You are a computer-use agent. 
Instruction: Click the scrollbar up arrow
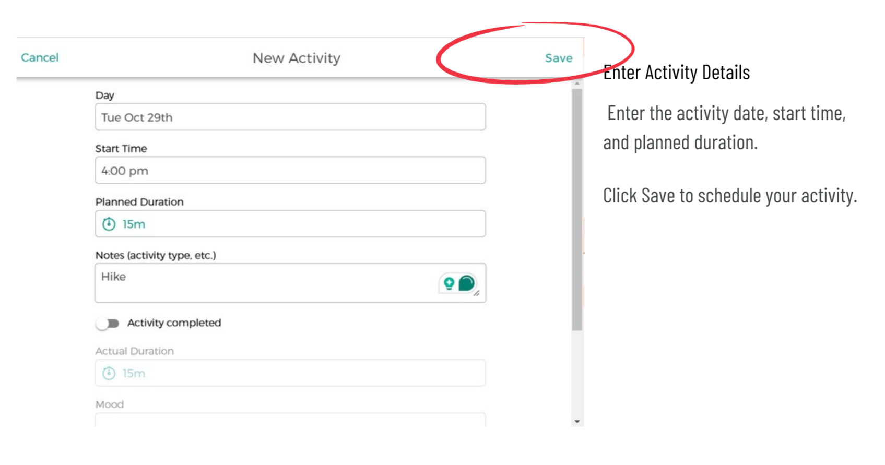pyautogui.click(x=577, y=84)
